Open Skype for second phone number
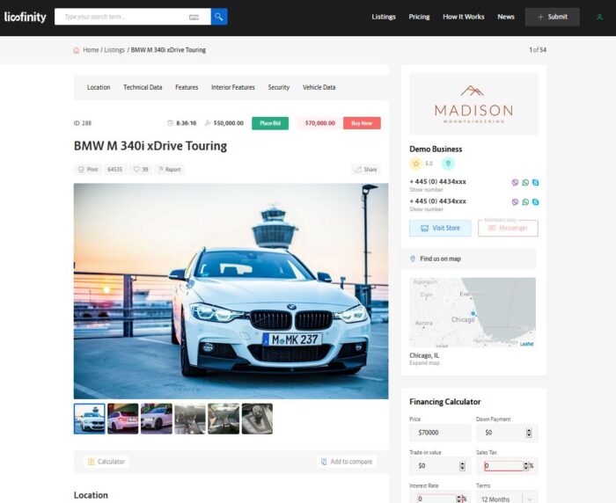 [x=535, y=202]
